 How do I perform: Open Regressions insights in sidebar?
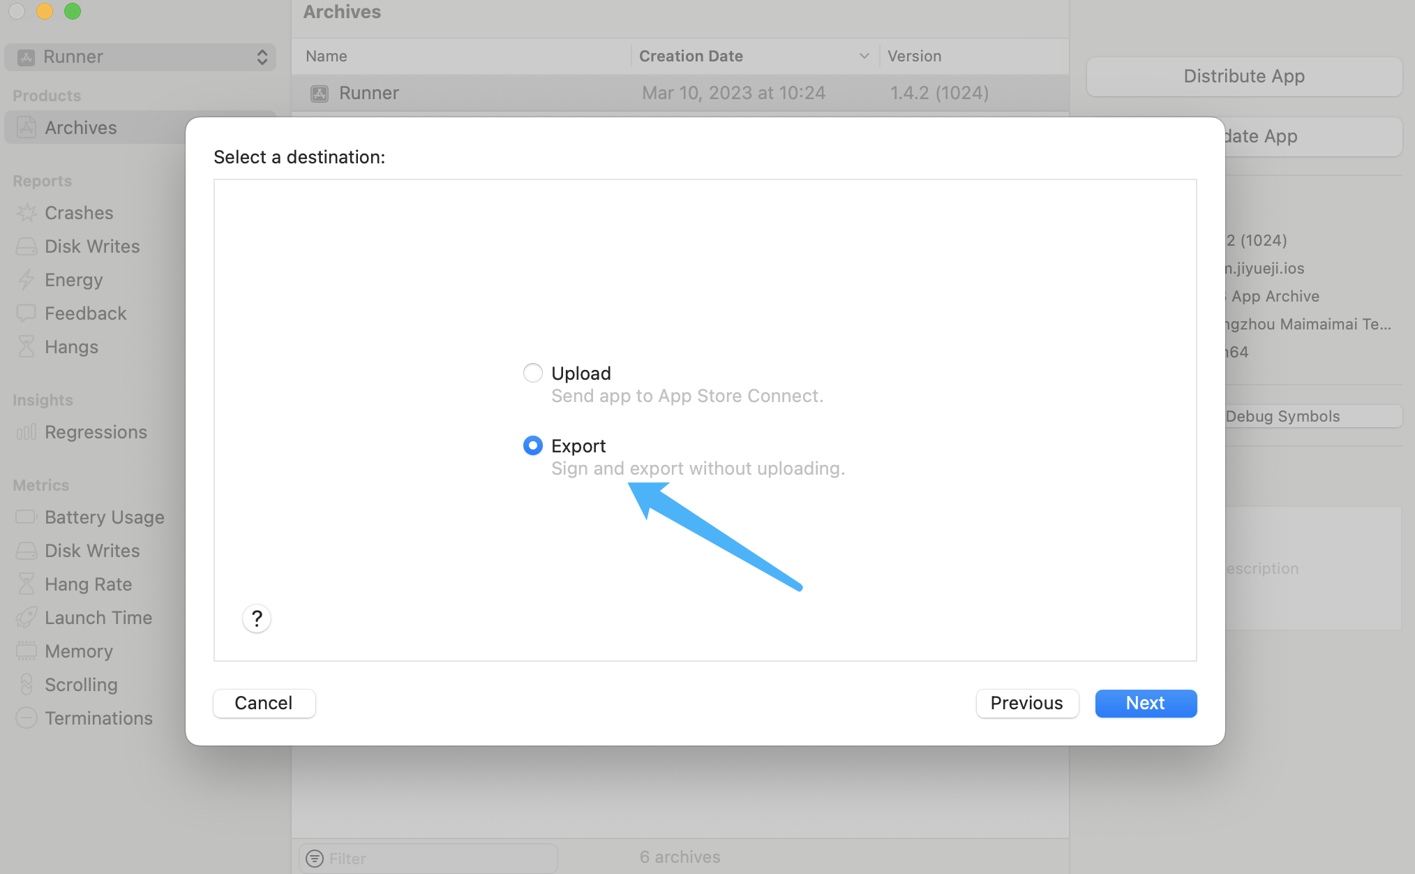96,432
